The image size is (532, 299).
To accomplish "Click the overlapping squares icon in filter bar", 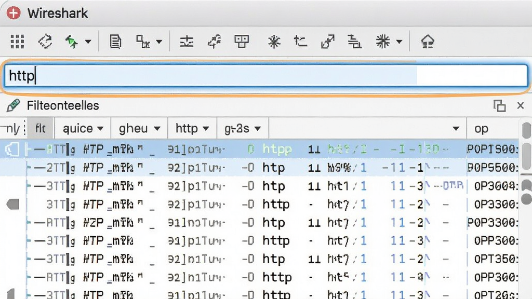I will tap(499, 106).
